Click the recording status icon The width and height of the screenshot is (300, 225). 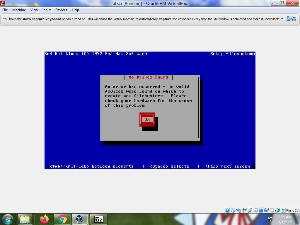tap(266, 210)
